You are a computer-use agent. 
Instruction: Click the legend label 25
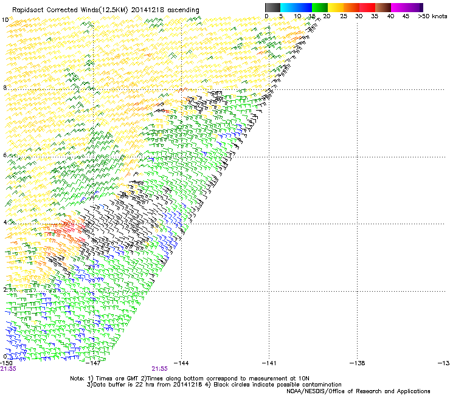344,16
